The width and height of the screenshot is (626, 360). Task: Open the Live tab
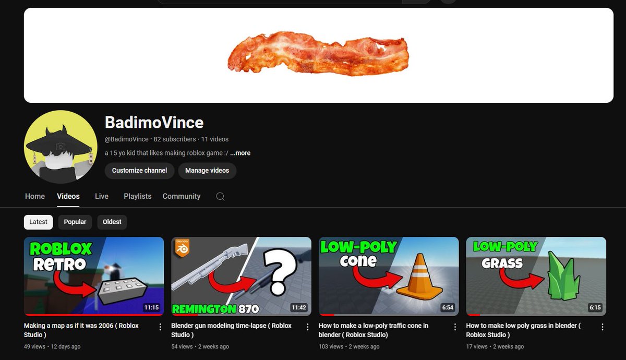pyautogui.click(x=102, y=196)
